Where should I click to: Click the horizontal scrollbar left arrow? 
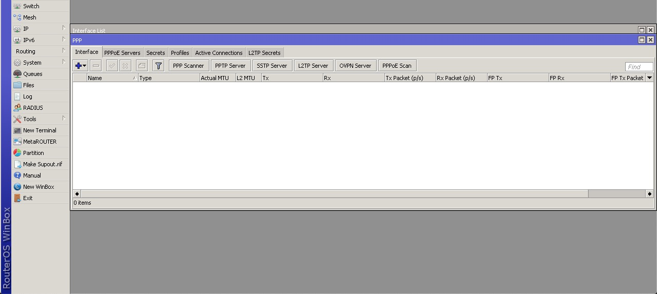(77, 194)
